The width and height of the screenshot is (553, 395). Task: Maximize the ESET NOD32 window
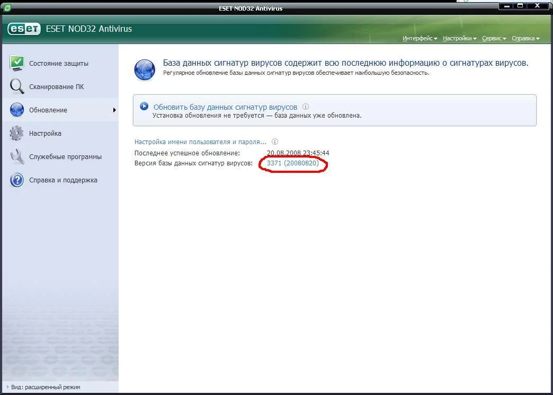pyautogui.click(x=520, y=6)
